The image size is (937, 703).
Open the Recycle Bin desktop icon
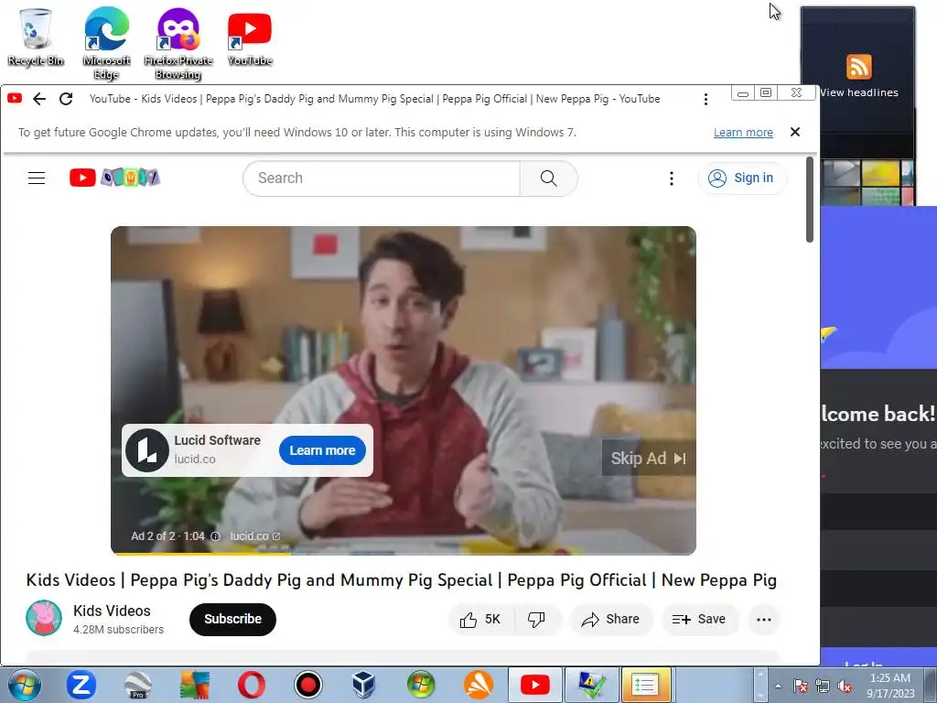coord(36,37)
